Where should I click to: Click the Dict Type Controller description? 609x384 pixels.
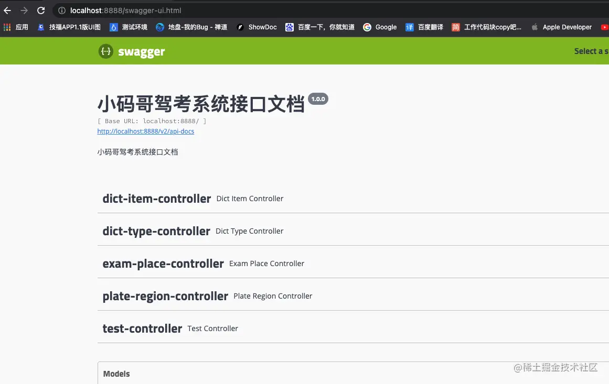(x=249, y=231)
